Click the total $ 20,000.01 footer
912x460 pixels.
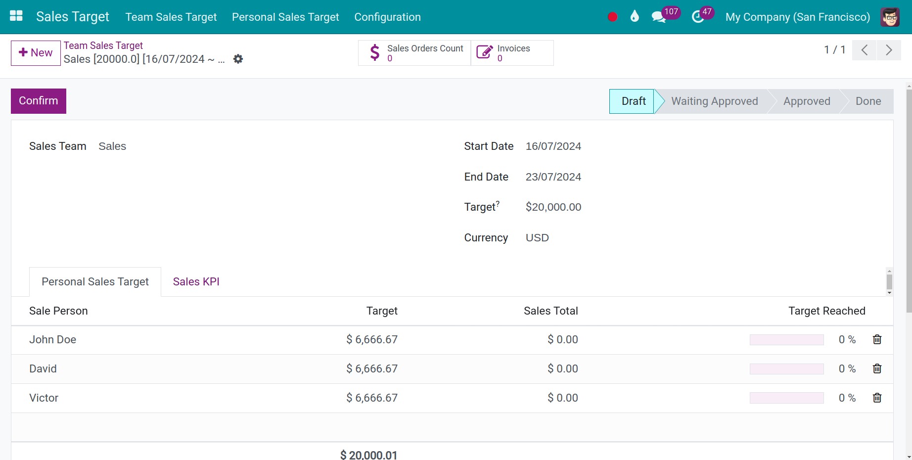tap(368, 455)
